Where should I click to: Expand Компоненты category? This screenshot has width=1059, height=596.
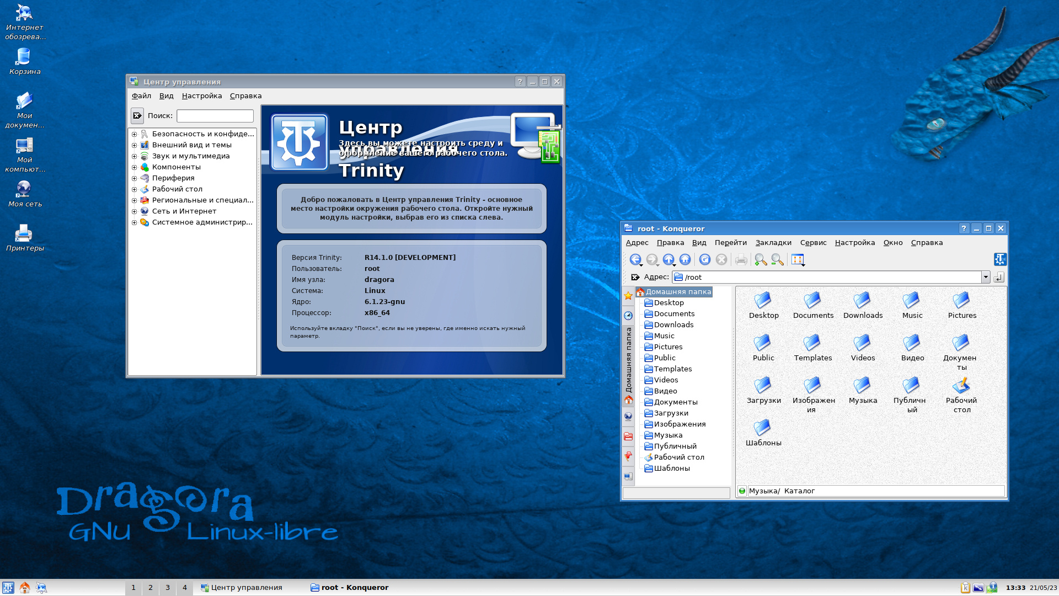134,167
